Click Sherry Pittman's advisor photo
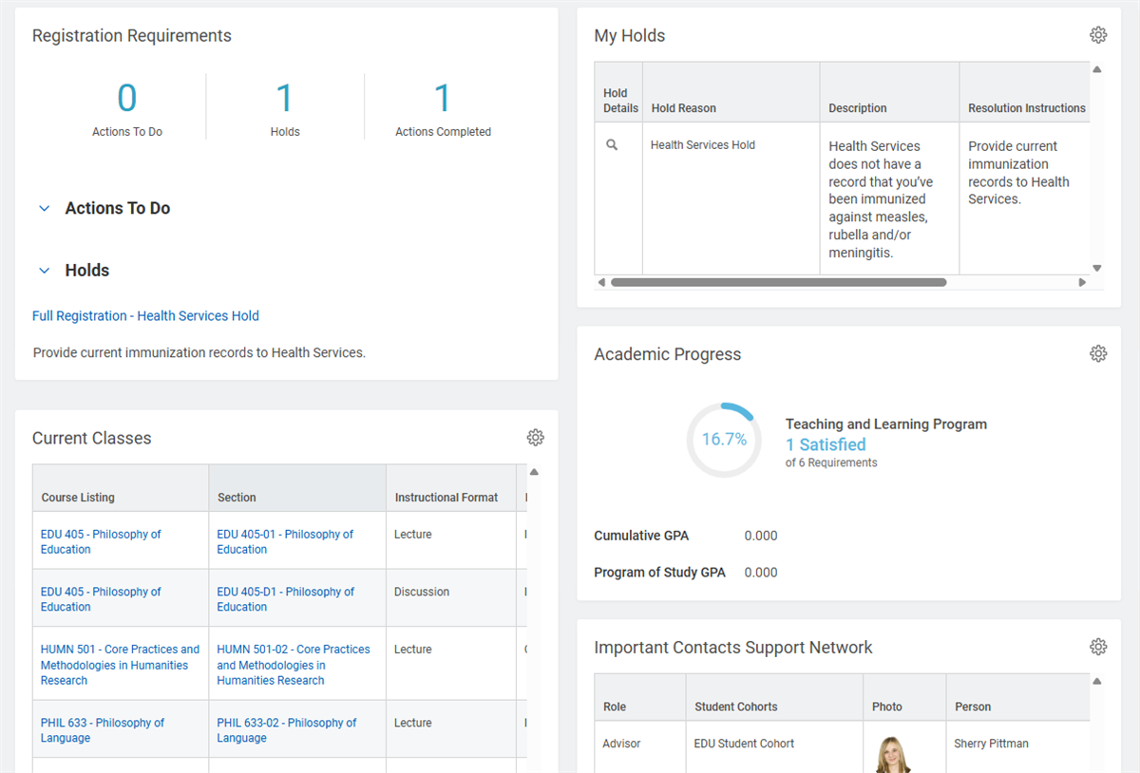The width and height of the screenshot is (1140, 773). [x=894, y=755]
